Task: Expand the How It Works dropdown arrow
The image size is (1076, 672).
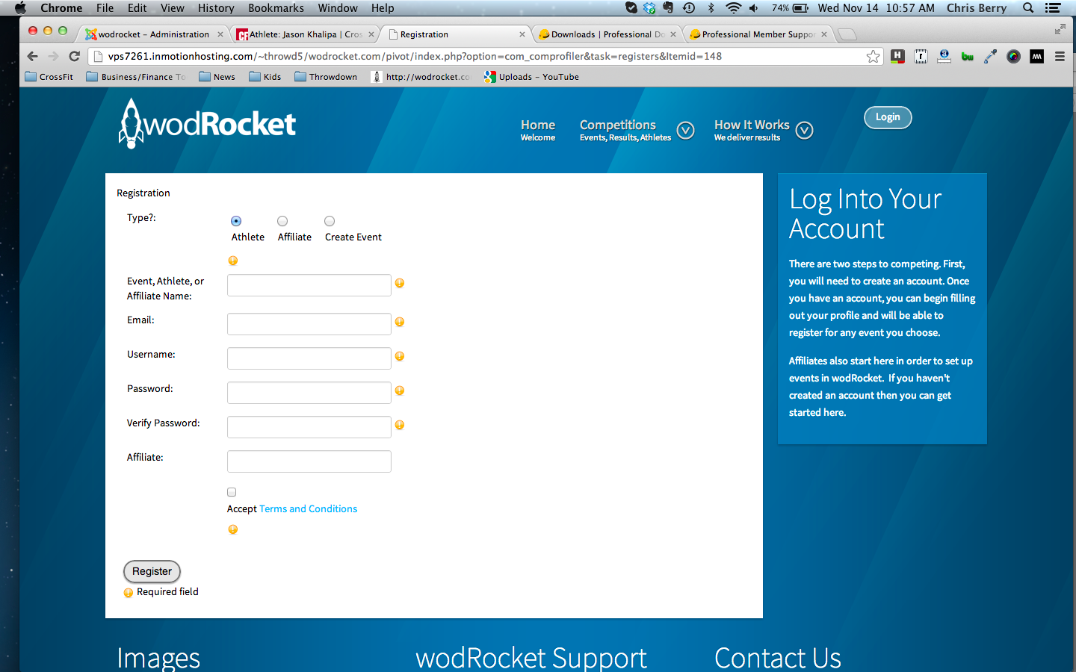Action: click(x=804, y=131)
